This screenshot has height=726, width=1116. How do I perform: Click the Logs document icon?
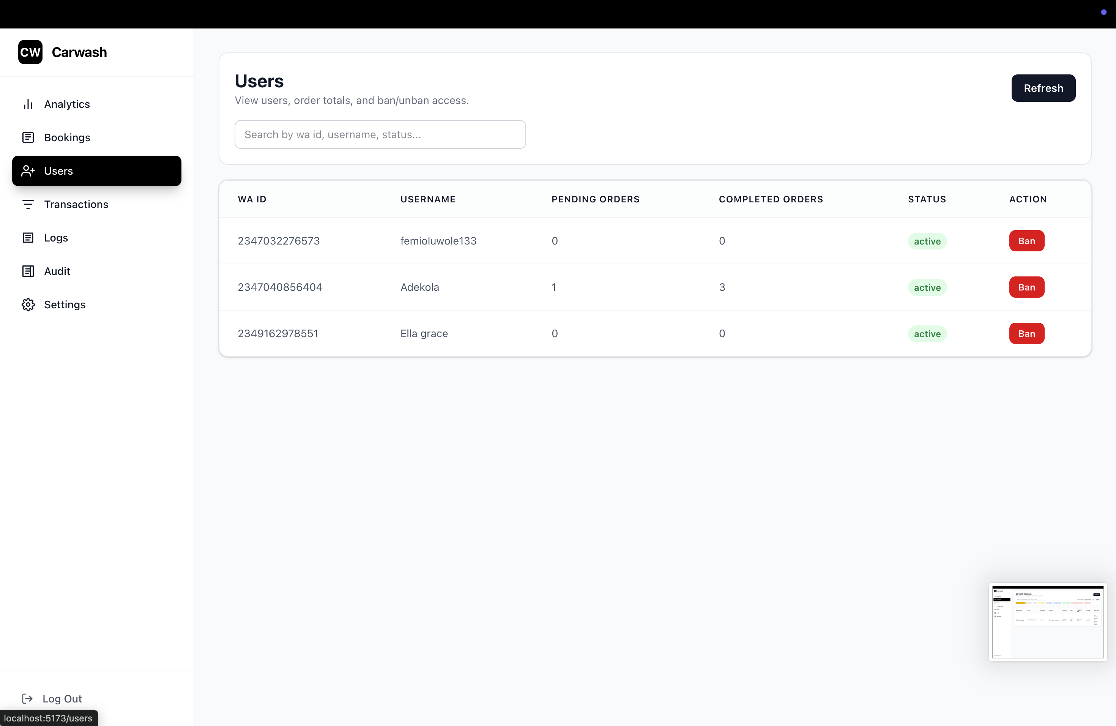tap(28, 238)
